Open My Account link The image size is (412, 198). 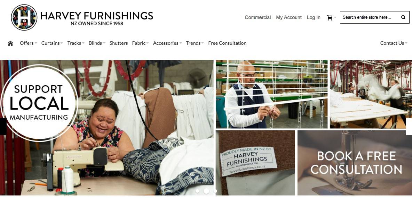click(x=289, y=18)
